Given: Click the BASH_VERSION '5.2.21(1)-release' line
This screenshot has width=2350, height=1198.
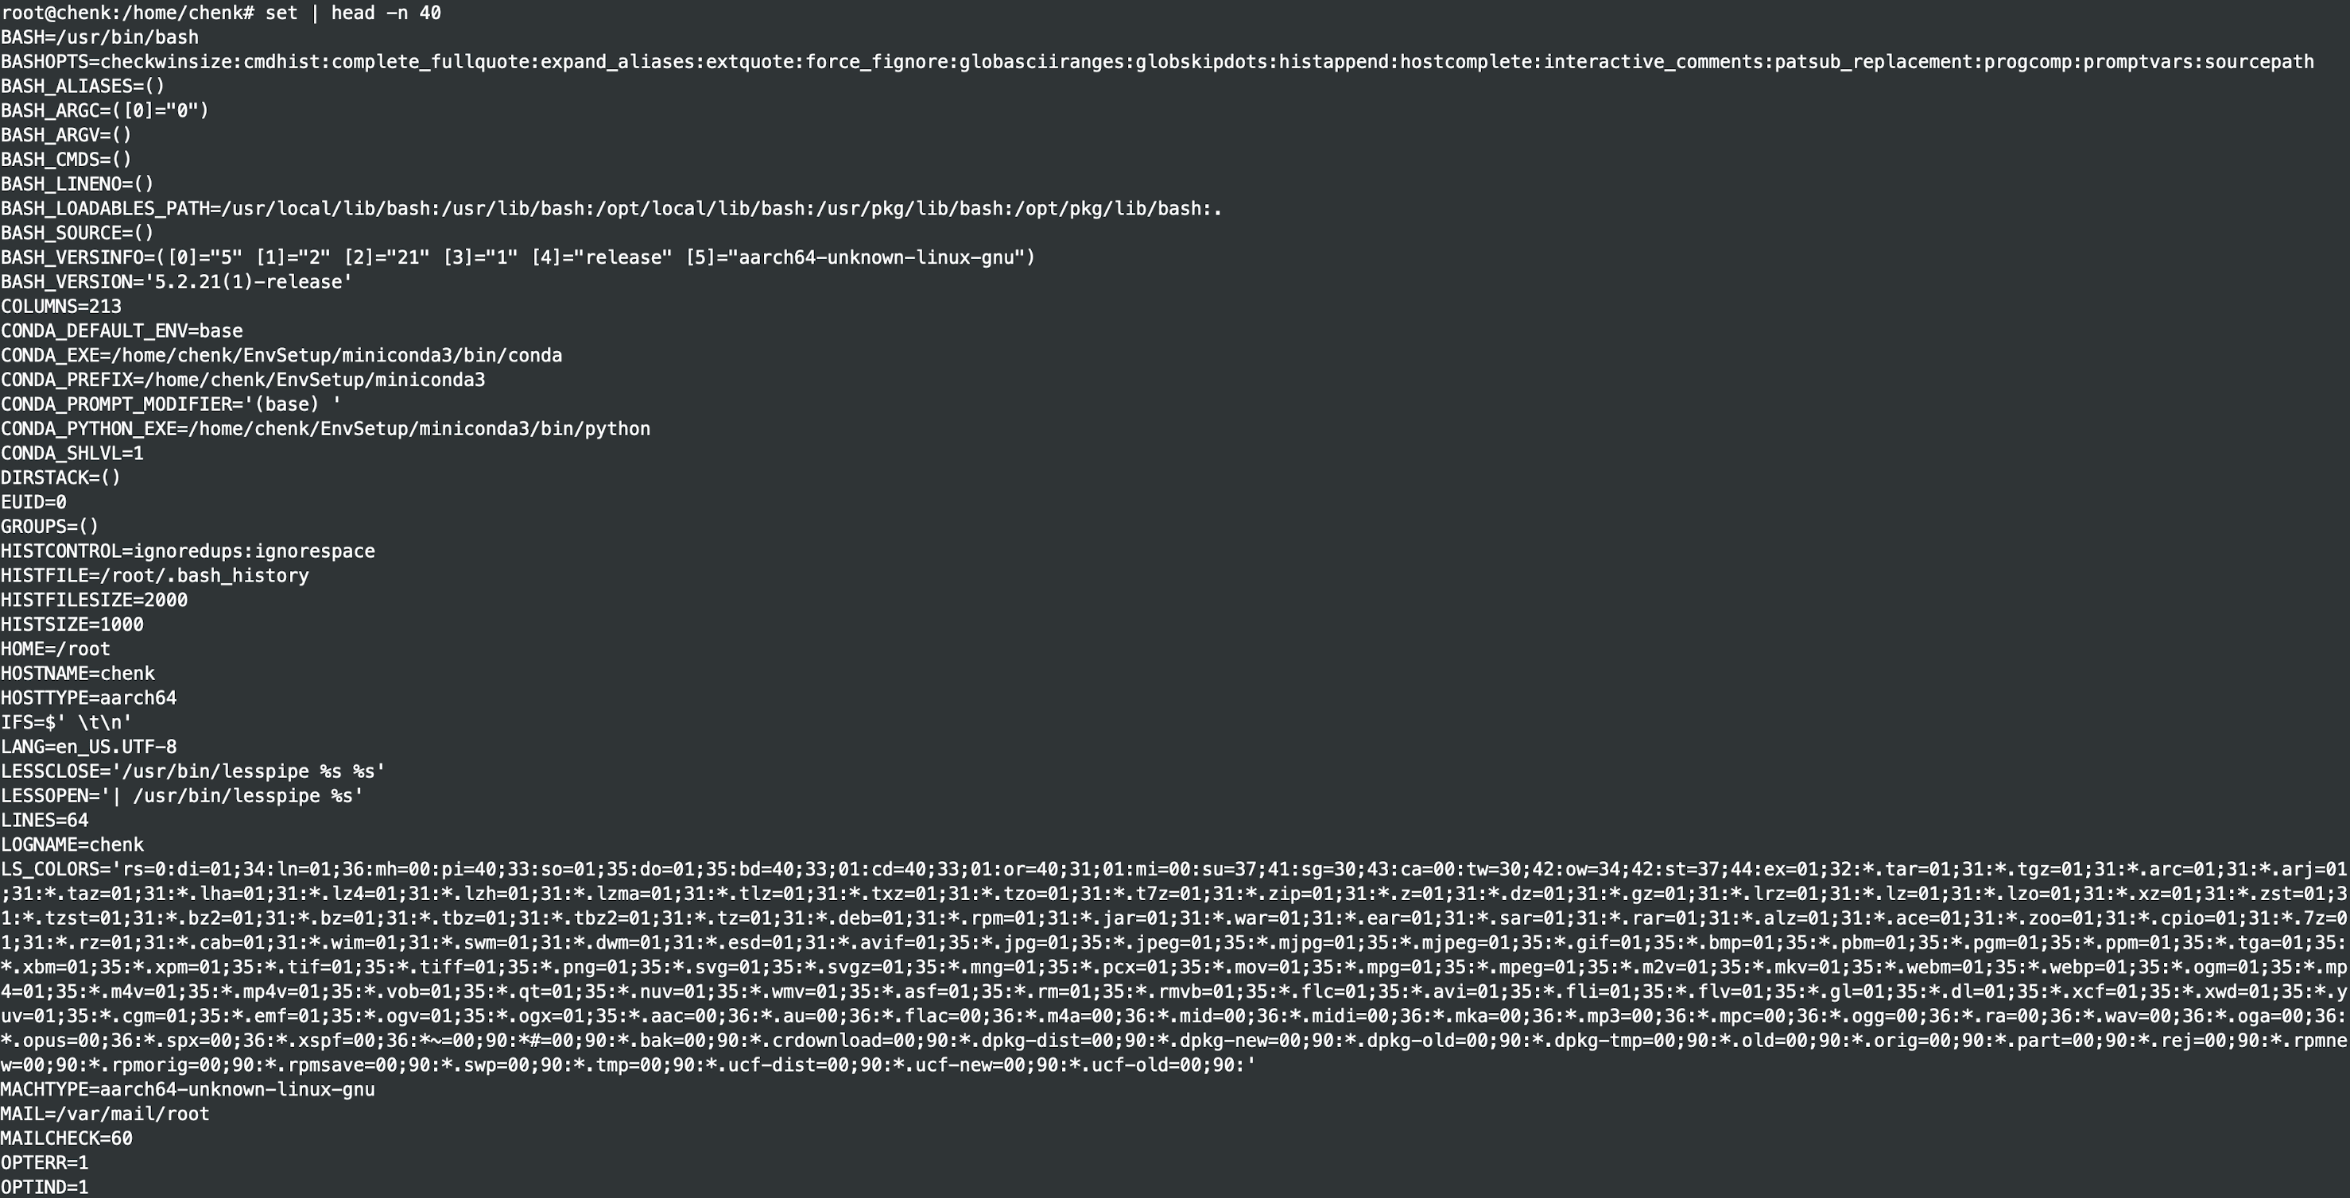Looking at the screenshot, I should [x=176, y=283].
